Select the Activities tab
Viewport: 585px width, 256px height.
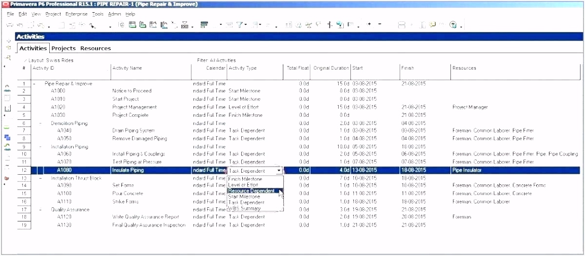(x=33, y=48)
